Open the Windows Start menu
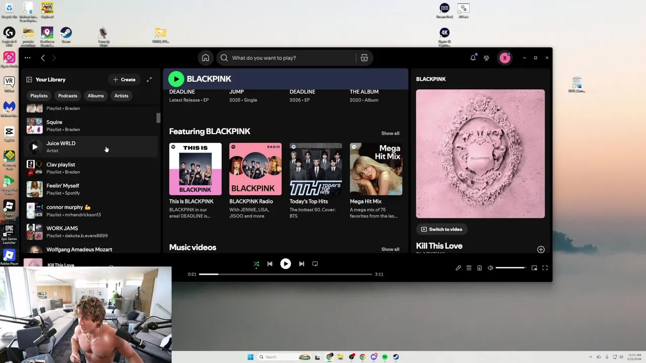 [x=250, y=357]
